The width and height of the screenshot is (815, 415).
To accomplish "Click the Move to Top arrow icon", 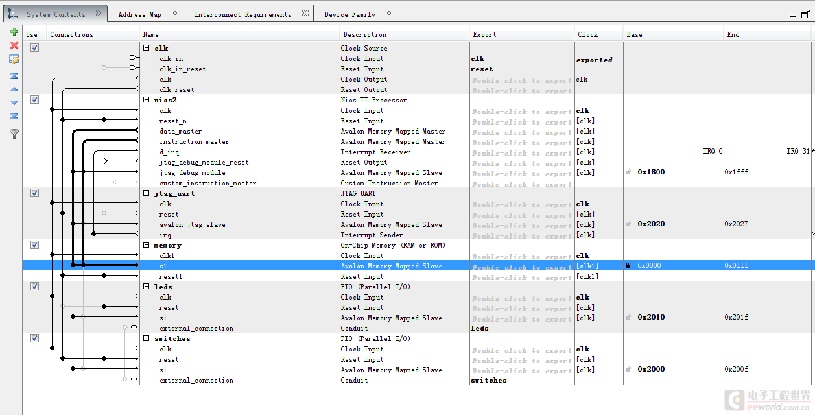I will point(14,76).
